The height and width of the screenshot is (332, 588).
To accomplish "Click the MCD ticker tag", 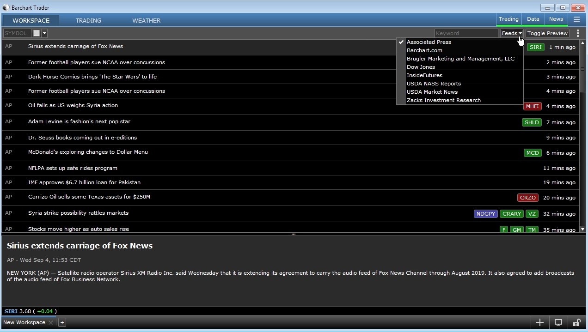I will (533, 153).
